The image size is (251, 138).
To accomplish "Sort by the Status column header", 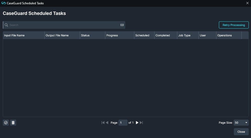I will click(85, 35).
